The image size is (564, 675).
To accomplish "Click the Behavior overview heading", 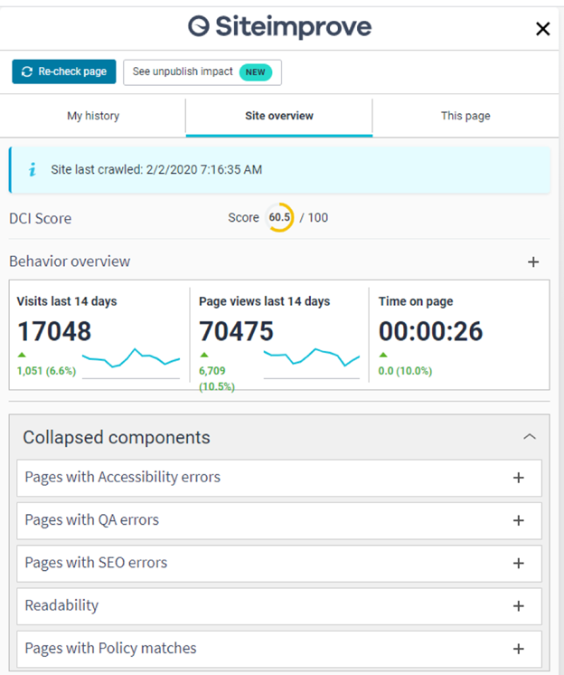I will pos(70,261).
